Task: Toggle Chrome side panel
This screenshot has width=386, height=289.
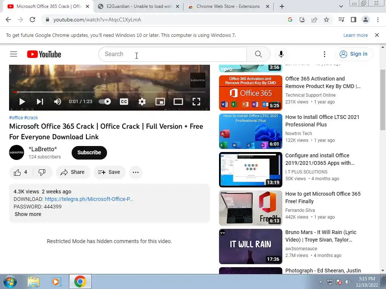Action: (354, 20)
